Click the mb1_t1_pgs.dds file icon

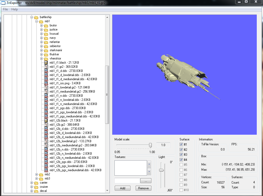[x=46, y=108]
